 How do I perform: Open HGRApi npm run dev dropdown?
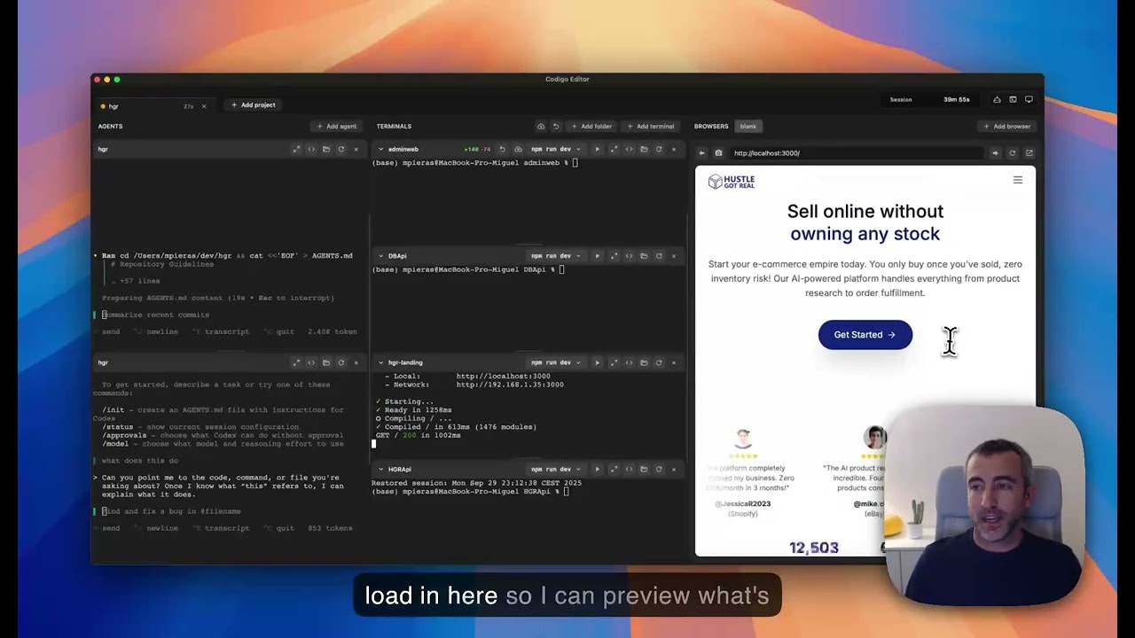coord(556,469)
